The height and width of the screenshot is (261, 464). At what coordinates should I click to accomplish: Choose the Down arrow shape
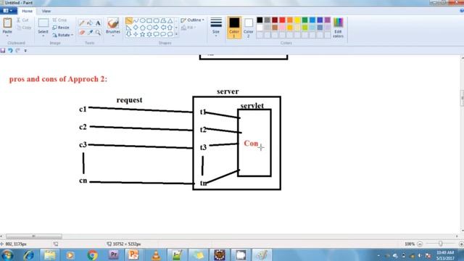tap(129, 34)
